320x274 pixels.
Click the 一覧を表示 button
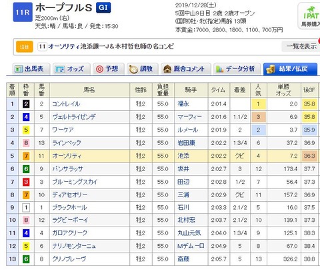click(x=301, y=46)
